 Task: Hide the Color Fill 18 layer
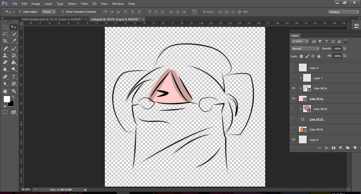coord(293,99)
